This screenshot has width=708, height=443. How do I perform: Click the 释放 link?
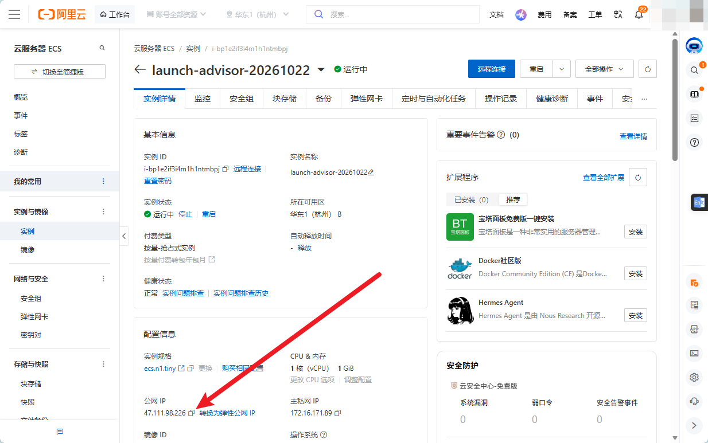click(x=305, y=248)
